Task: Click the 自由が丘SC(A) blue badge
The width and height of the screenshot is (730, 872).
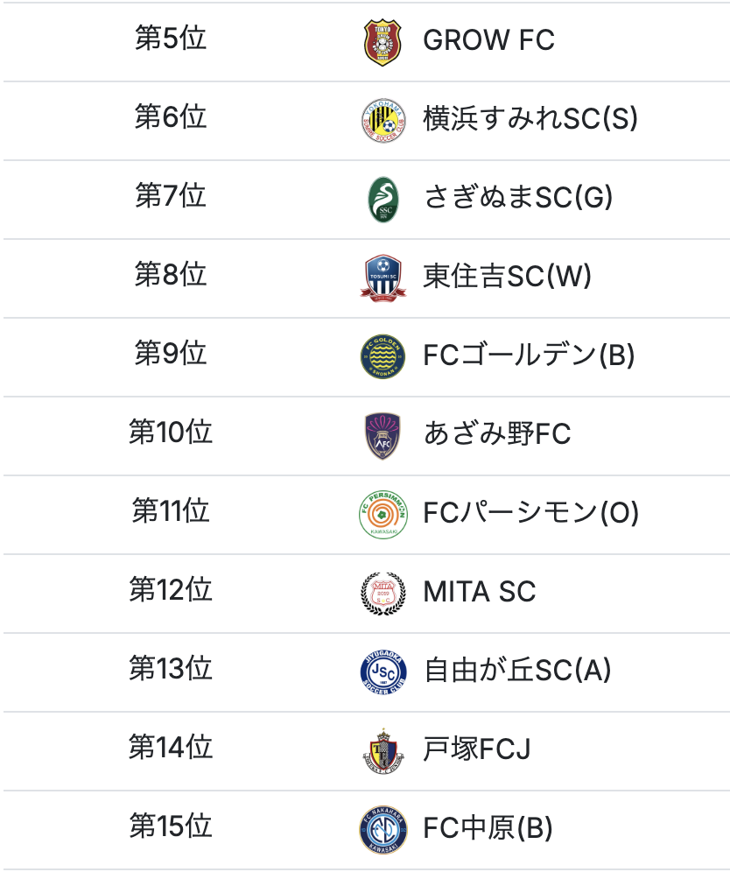Action: pos(383,672)
